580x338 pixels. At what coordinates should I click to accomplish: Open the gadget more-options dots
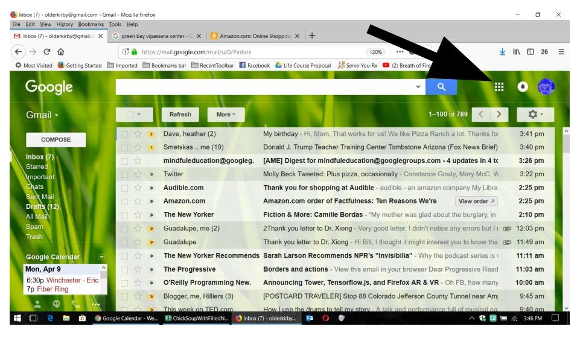(x=95, y=305)
